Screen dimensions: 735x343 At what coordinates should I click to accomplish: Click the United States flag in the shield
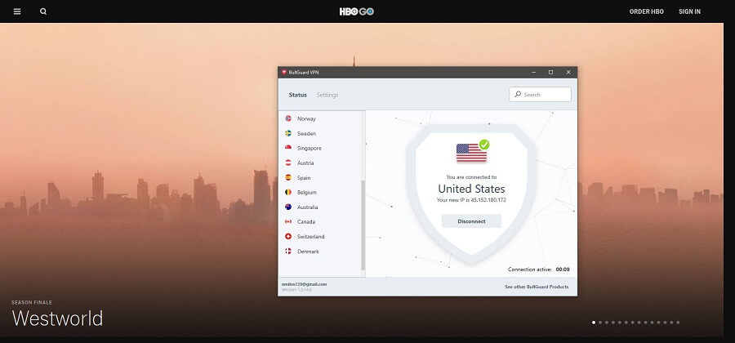click(x=471, y=153)
